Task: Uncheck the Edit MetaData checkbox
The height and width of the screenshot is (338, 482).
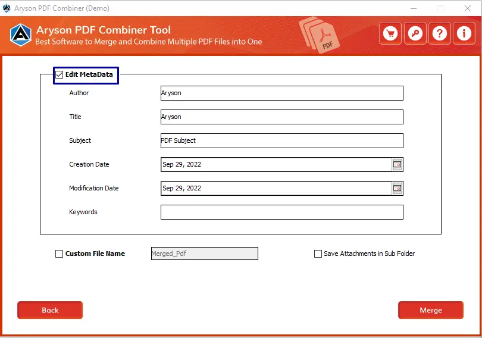Action: point(59,75)
